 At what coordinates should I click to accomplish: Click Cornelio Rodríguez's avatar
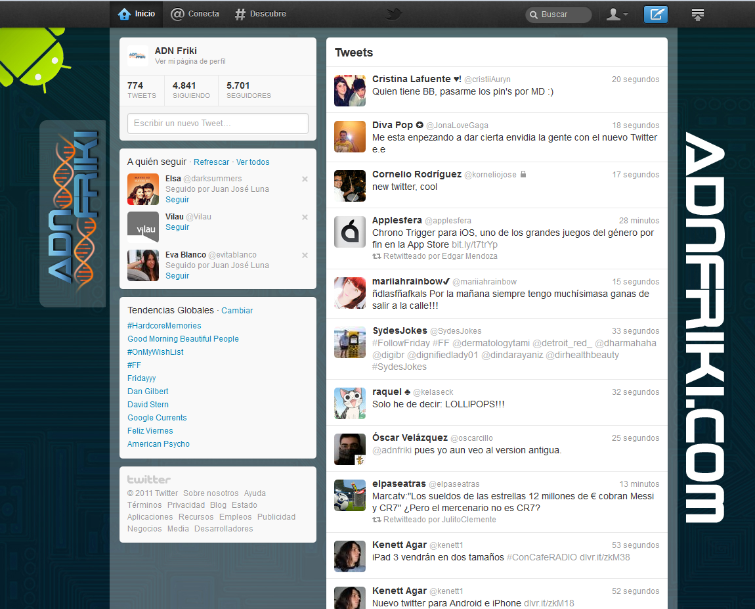point(350,186)
